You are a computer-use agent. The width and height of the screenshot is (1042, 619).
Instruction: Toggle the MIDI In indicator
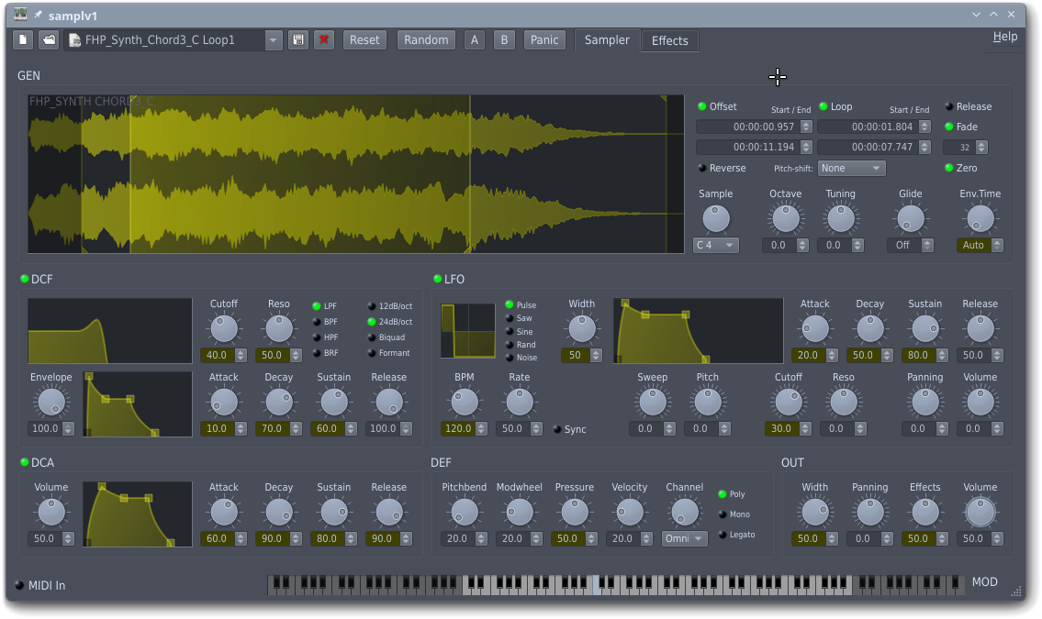click(x=18, y=585)
